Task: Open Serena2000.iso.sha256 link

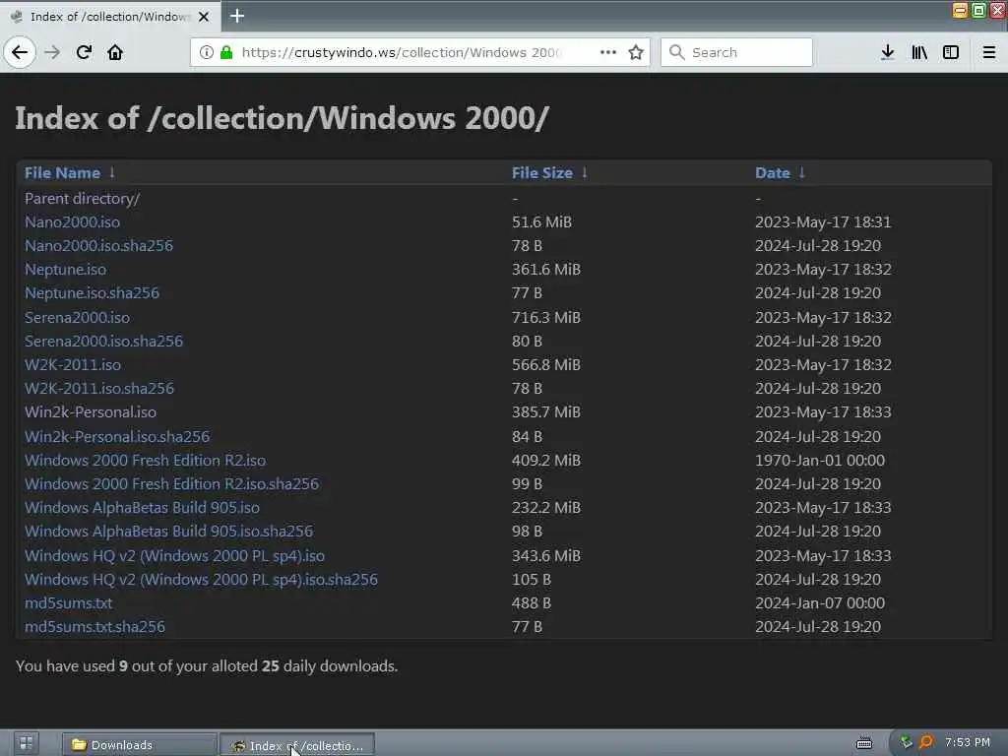Action: [x=103, y=341]
